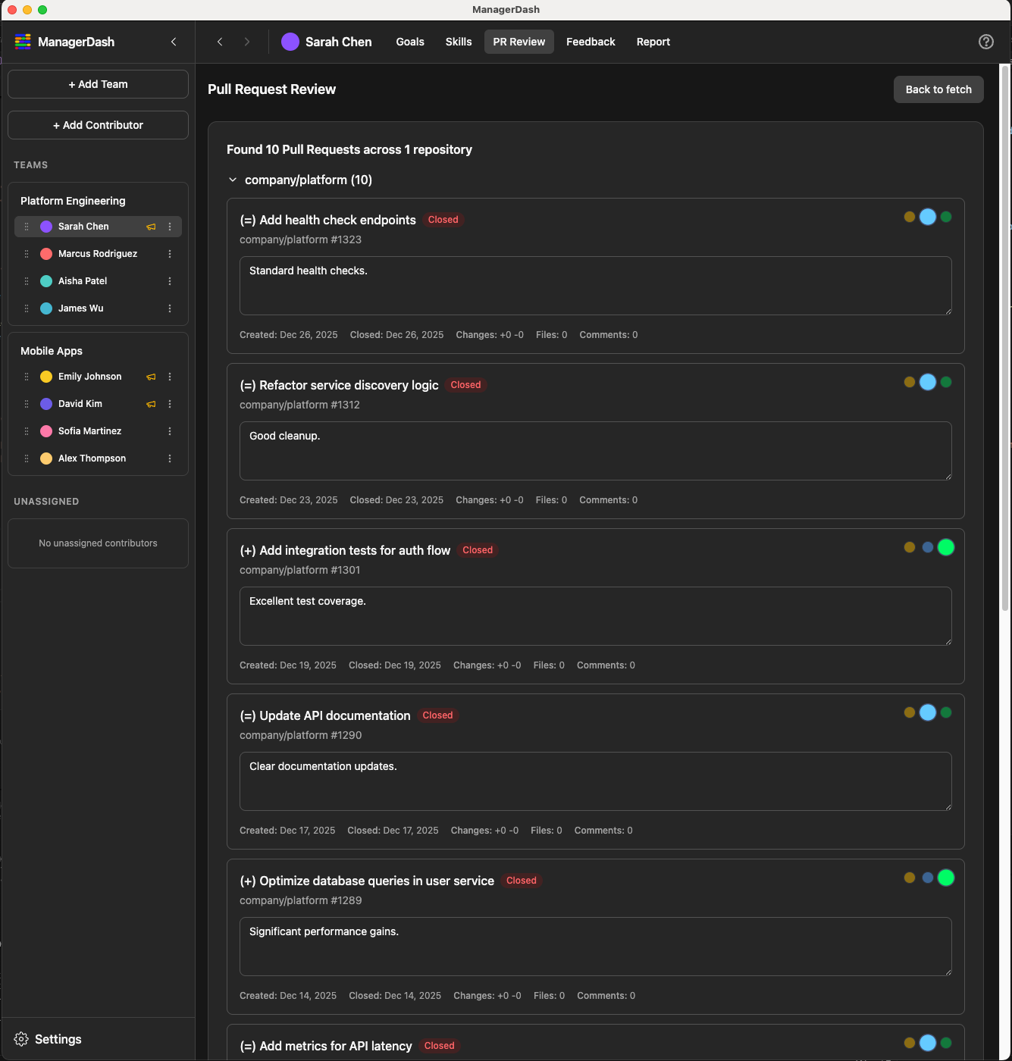
Task: Click the ManagerDash logo icon
Action: (x=23, y=42)
